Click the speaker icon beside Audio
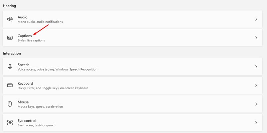Screen dimensions: 267x133 coord(10,19)
